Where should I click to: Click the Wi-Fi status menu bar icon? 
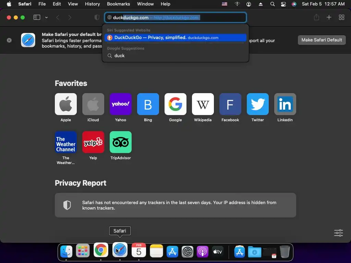click(x=237, y=4)
